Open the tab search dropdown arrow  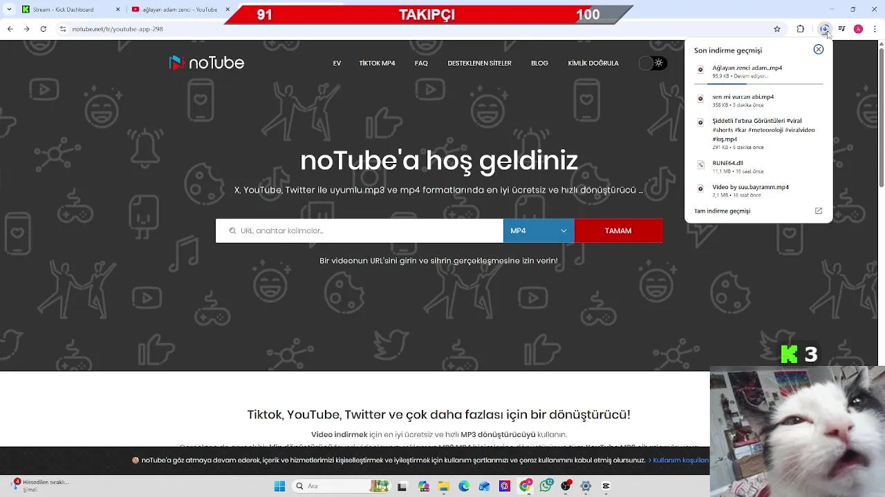coord(9,10)
